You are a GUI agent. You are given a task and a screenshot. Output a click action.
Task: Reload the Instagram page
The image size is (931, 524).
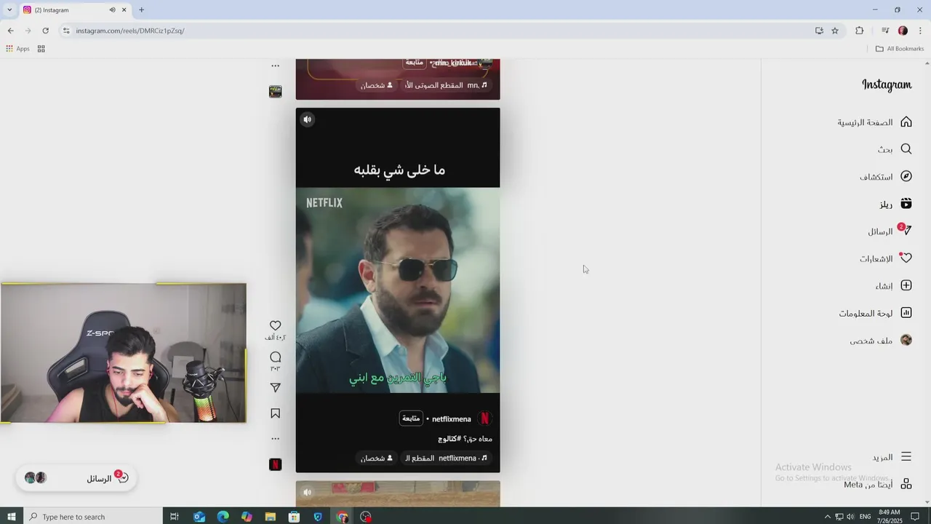(45, 31)
